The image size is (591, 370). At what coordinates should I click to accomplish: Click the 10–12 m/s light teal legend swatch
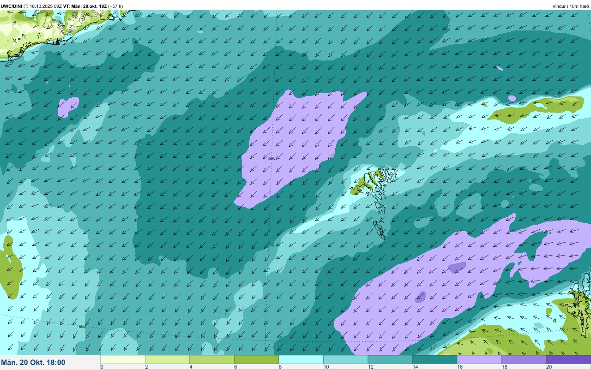tap(345, 359)
